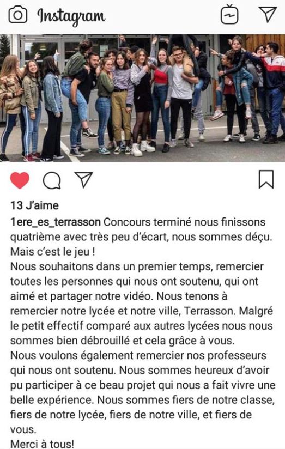Tap the comment speech bubble icon

pos(52,181)
